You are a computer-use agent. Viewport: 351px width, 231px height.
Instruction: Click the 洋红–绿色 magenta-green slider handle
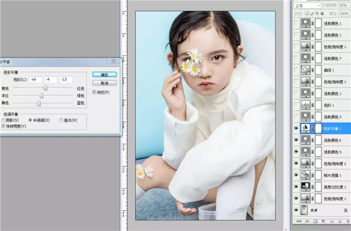click(x=41, y=96)
